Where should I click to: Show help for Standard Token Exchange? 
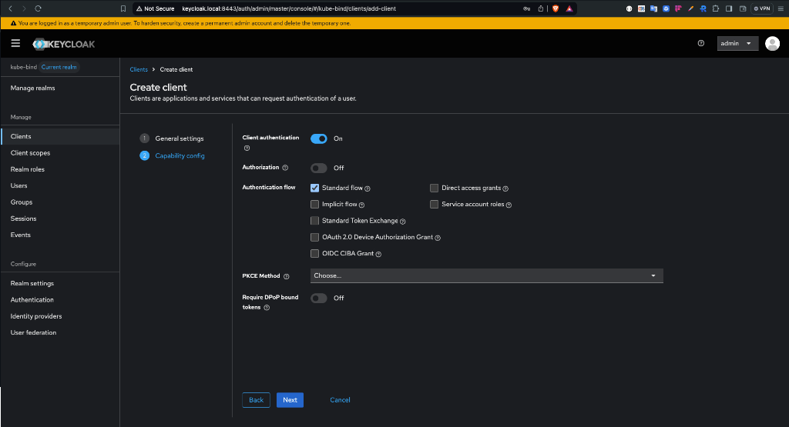(x=402, y=222)
